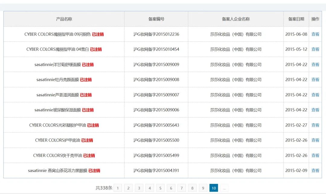The height and width of the screenshot is (194, 326).
Task: Click record number 沪G妆网备字2015009006
Action: (x=156, y=110)
